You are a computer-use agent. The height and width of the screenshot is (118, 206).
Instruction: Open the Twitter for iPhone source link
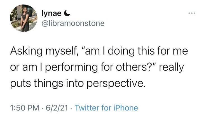pyautogui.click(x=106, y=108)
